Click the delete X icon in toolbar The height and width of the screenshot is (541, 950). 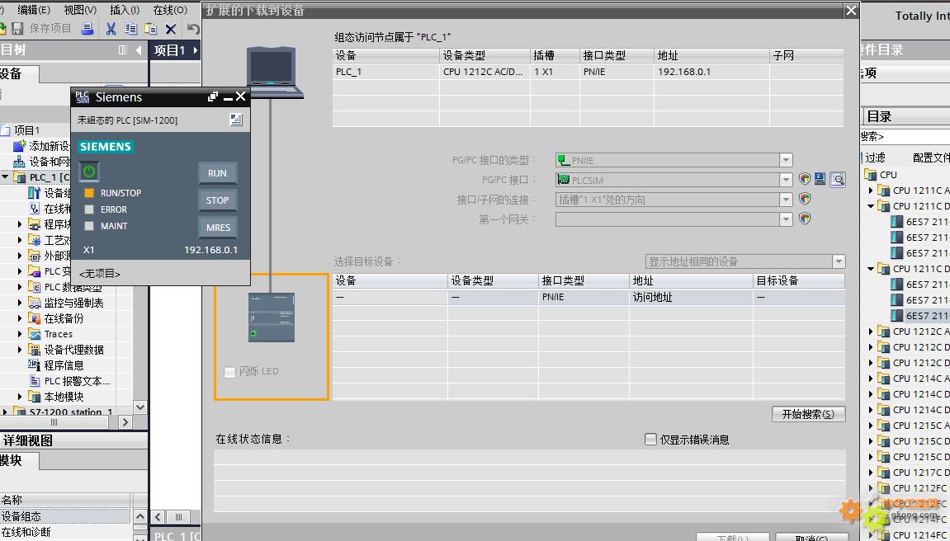(171, 29)
